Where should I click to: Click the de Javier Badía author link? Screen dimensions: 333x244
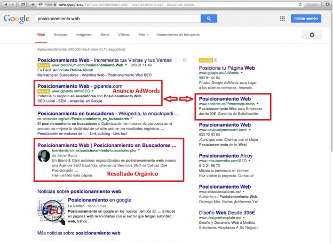[x=65, y=156]
